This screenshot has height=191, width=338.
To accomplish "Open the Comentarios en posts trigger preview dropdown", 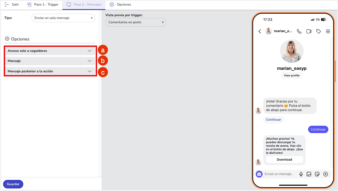I will (136, 22).
